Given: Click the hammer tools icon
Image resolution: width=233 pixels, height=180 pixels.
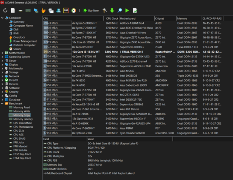Looking at the screenshot, I should tap(105, 10).
